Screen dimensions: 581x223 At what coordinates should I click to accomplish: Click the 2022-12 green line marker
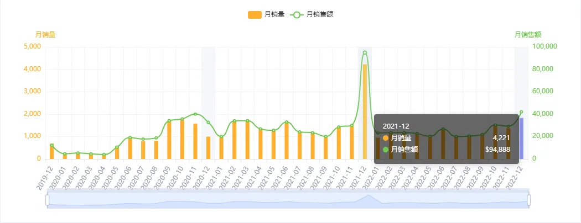521,112
